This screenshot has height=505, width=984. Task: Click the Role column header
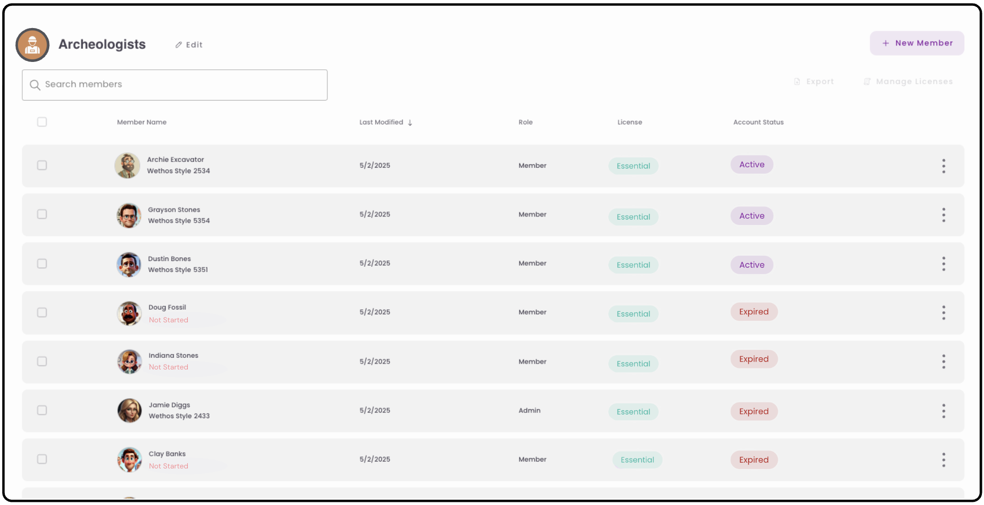click(x=525, y=122)
